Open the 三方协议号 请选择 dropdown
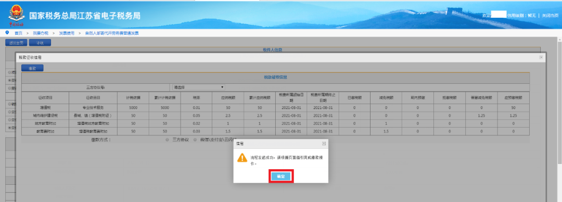 click(x=199, y=87)
